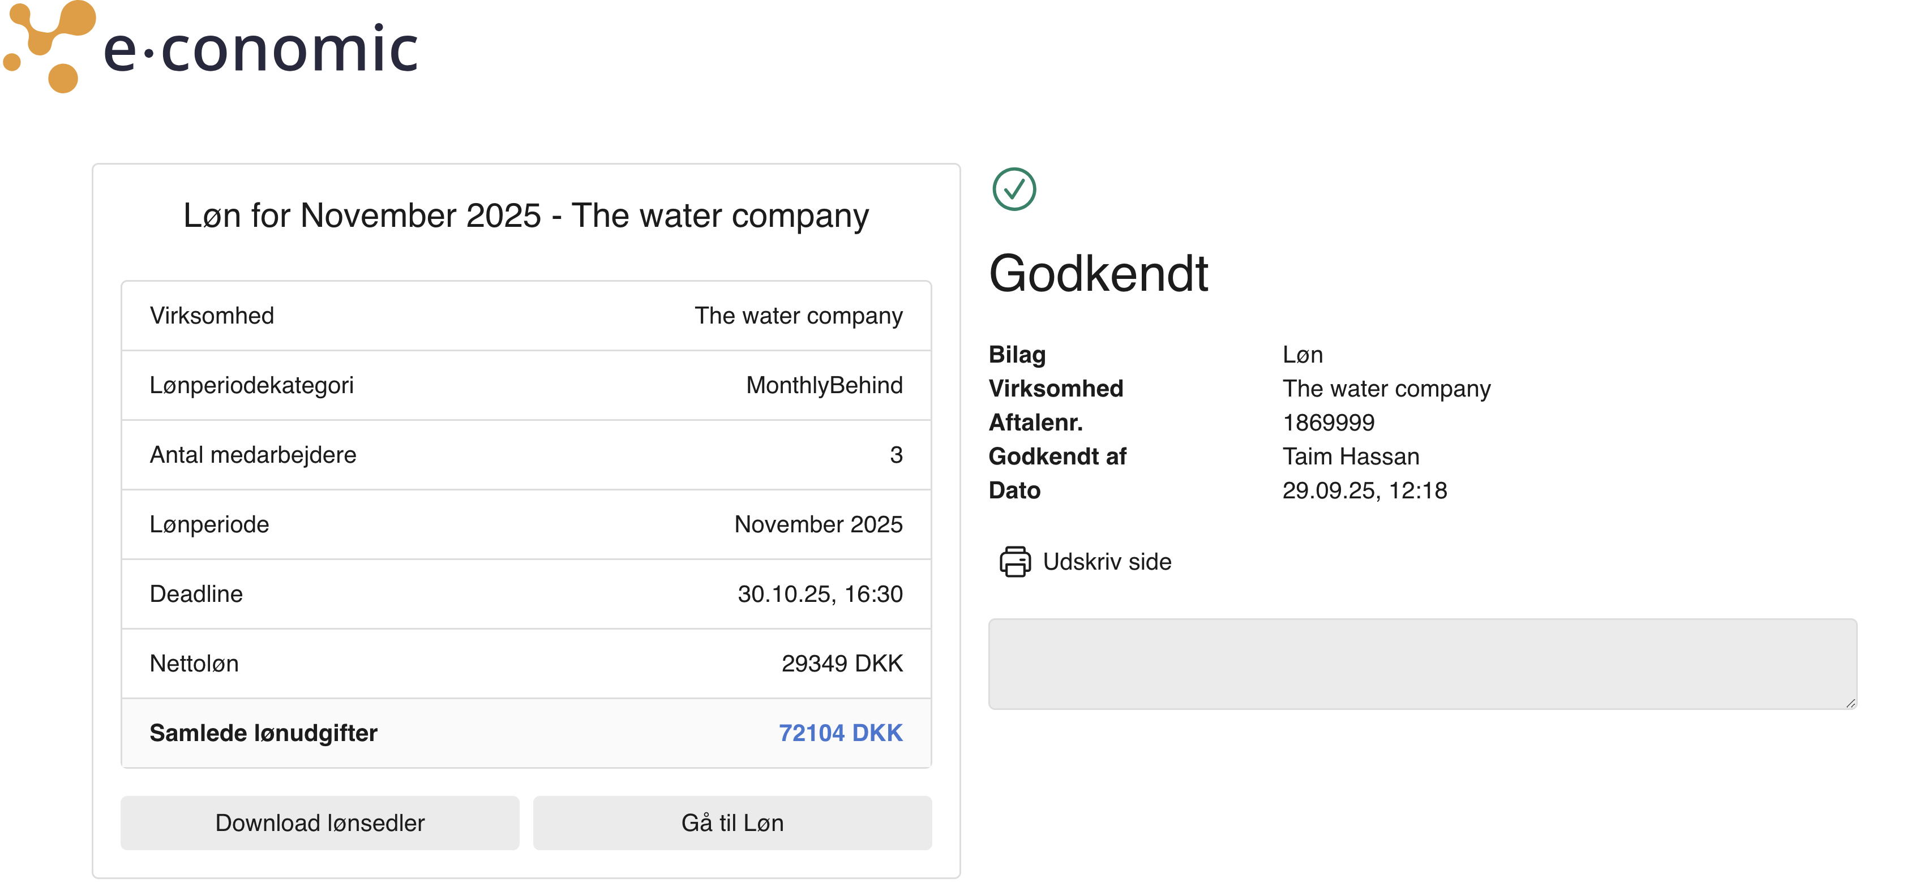Image resolution: width=1928 pixels, height=887 pixels.
Task: Click the Nettoløn value 29349 DKK
Action: 841,664
